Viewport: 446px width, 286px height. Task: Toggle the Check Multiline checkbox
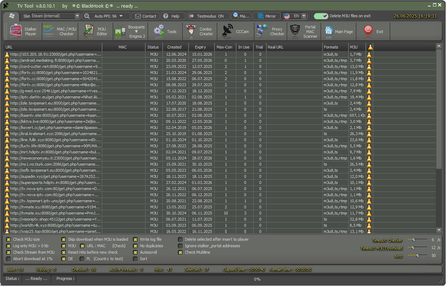click(180, 253)
